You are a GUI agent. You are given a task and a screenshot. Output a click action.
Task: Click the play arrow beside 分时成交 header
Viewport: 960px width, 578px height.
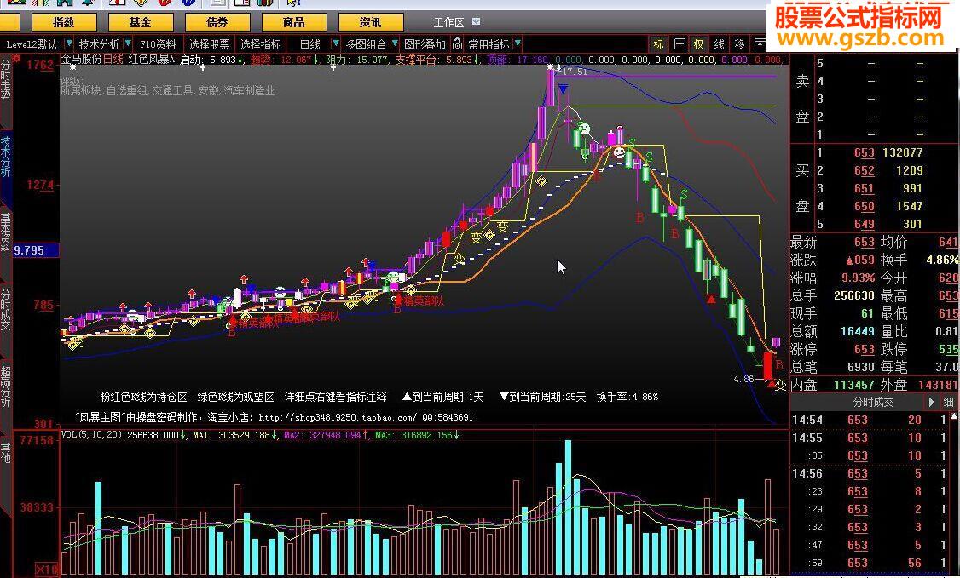pos(932,400)
